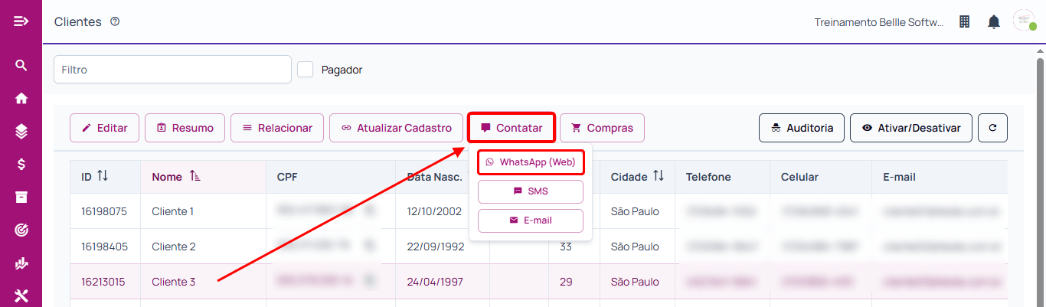
Task: Choose SMS option in contact dropdown
Action: (531, 191)
